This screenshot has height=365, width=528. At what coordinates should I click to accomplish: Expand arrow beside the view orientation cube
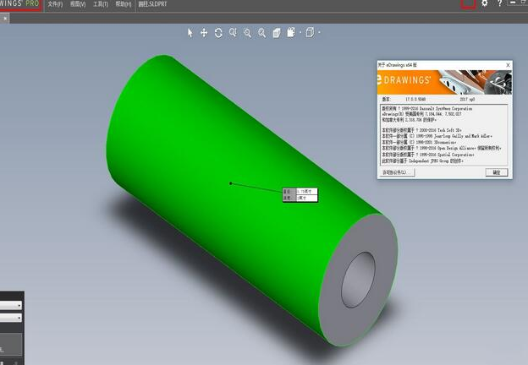[319, 33]
